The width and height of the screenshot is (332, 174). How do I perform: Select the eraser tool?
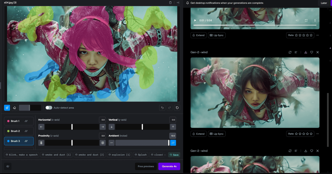coord(15,108)
